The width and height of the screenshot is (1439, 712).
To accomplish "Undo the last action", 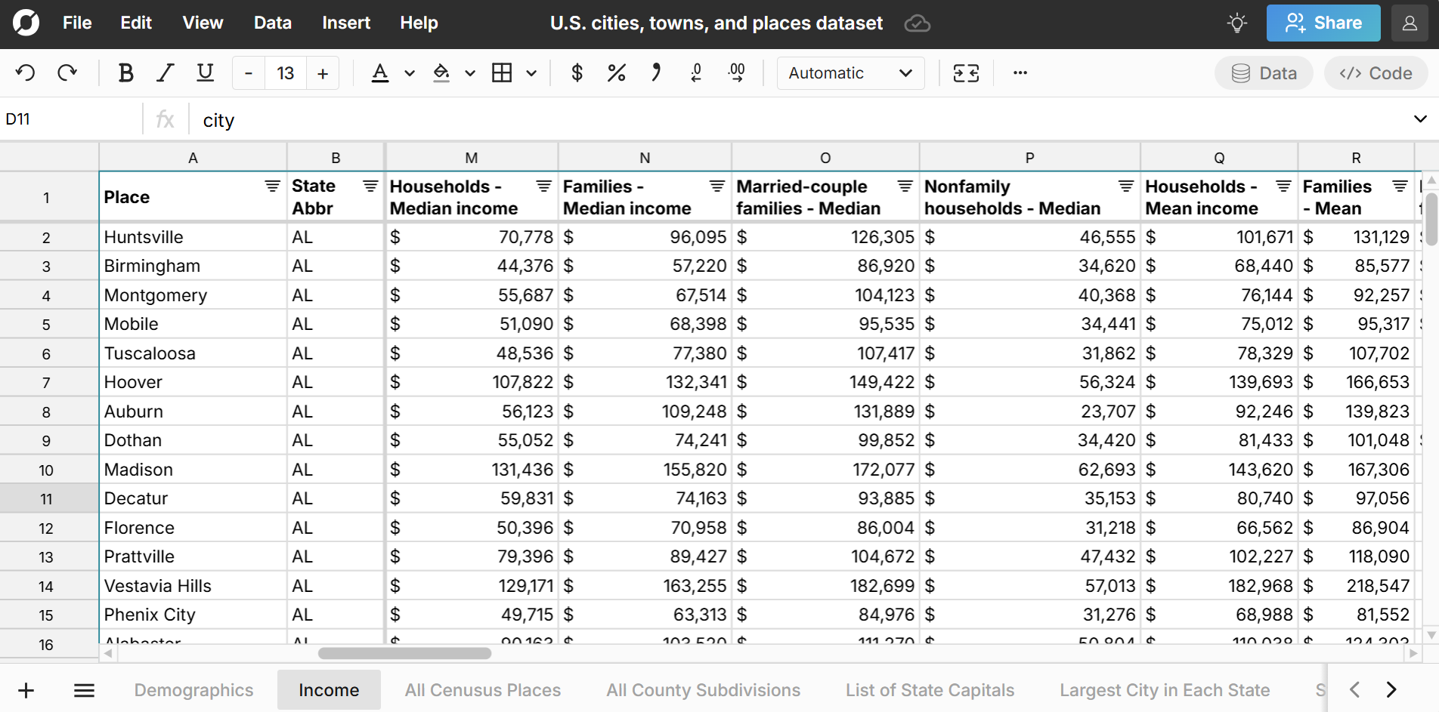I will tap(25, 72).
